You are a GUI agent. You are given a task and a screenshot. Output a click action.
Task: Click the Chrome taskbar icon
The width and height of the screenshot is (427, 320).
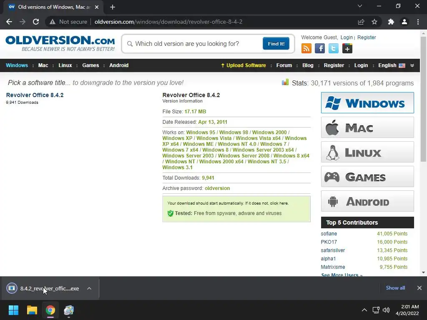click(50, 310)
